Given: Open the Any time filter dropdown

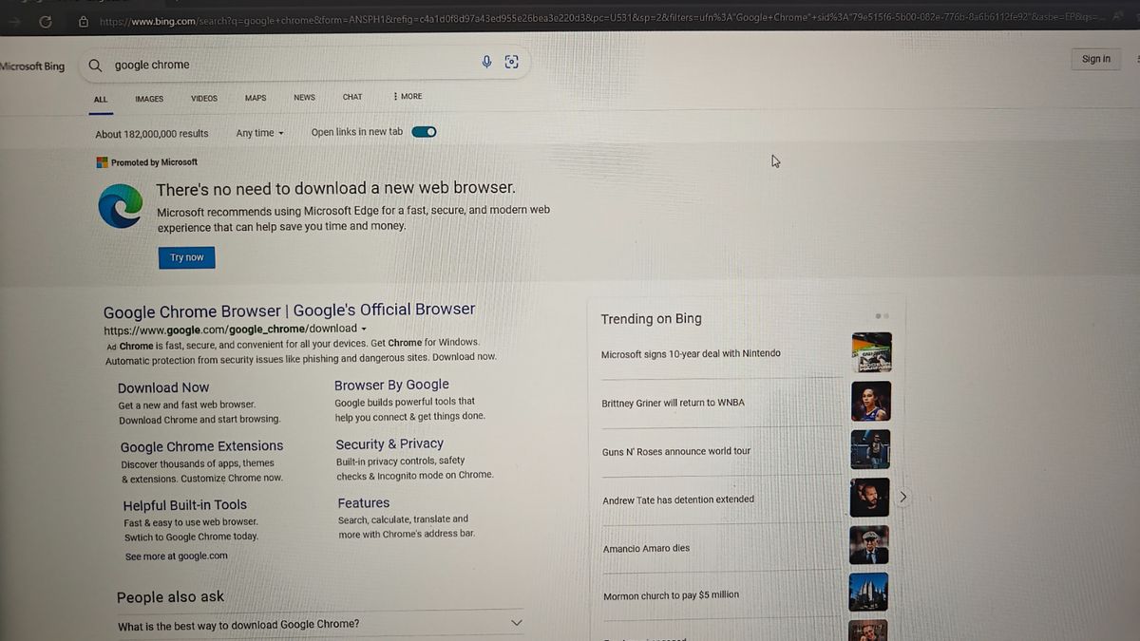Looking at the screenshot, I should click(258, 133).
